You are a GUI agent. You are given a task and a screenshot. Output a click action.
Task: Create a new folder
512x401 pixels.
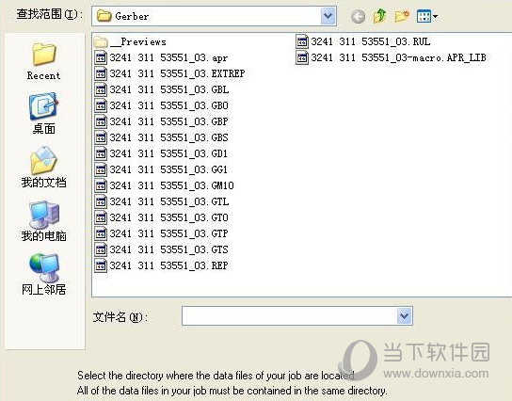coord(402,16)
